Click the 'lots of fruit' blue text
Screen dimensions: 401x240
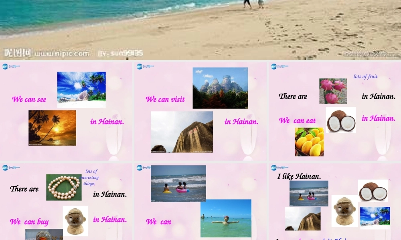tap(365, 76)
